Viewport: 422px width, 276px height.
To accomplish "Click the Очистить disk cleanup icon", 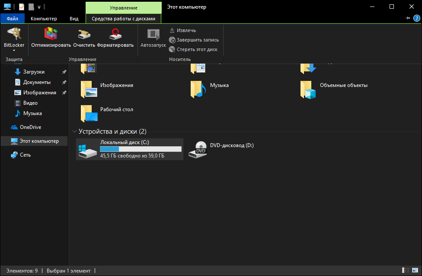I will tap(84, 34).
